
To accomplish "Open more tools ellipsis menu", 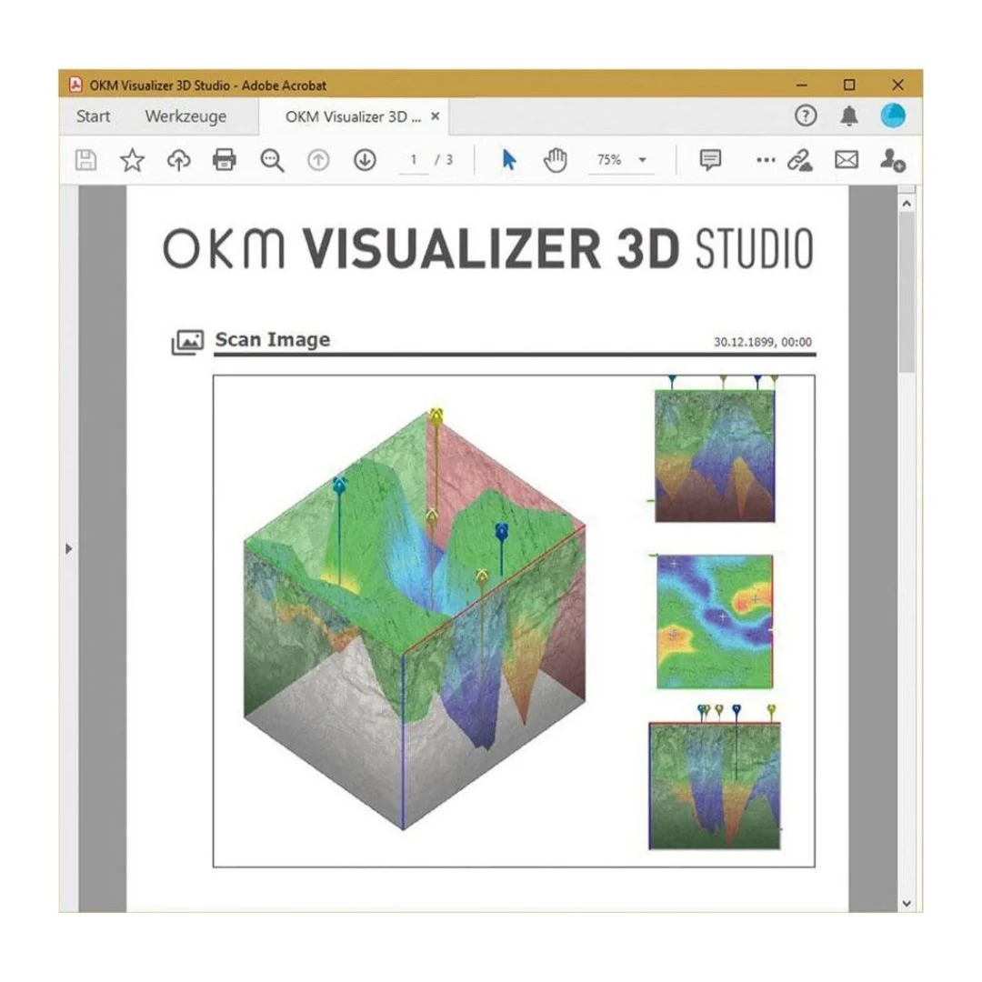I will tap(766, 160).
